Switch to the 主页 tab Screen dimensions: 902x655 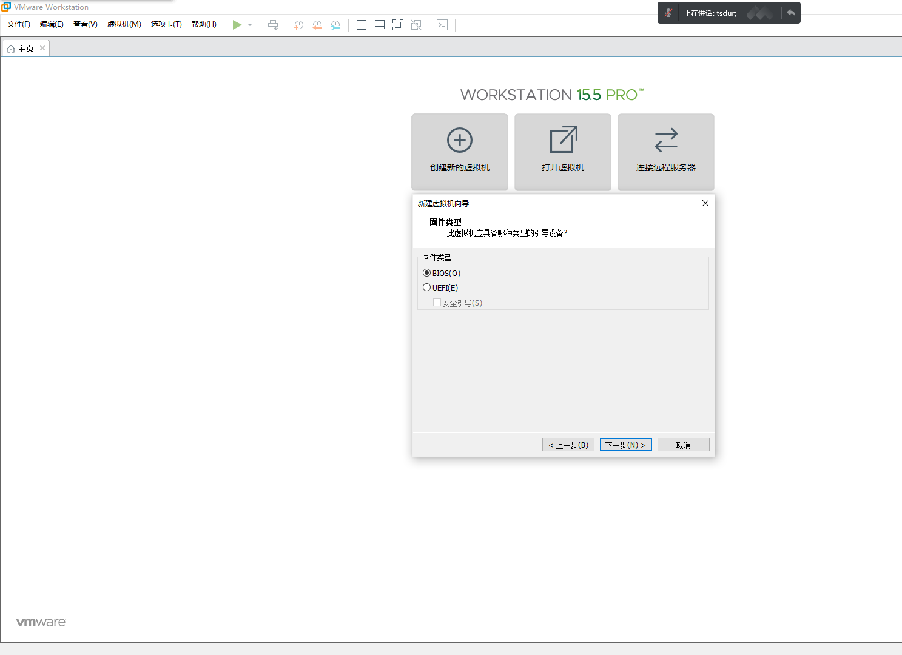24,47
